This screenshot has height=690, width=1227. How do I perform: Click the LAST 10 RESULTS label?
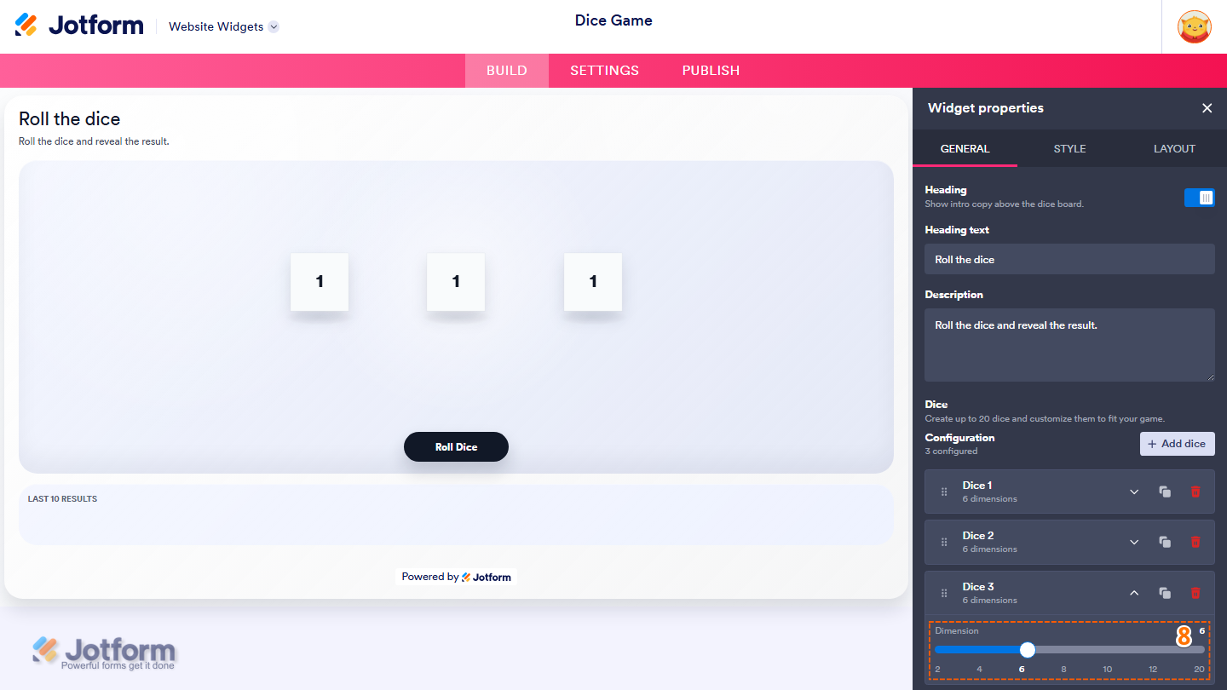(62, 499)
